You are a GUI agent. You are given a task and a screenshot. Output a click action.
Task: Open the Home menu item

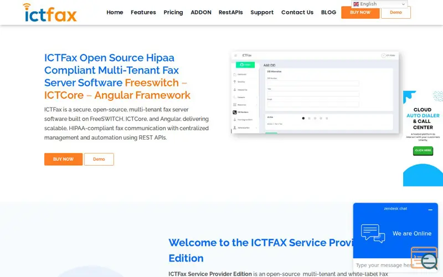point(115,12)
